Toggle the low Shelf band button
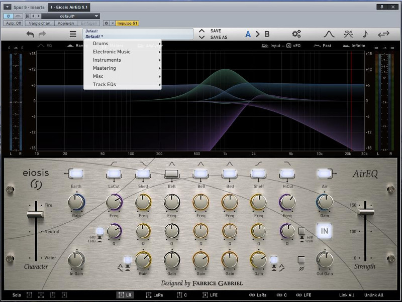The height and width of the screenshot is (302, 402). tap(143, 174)
